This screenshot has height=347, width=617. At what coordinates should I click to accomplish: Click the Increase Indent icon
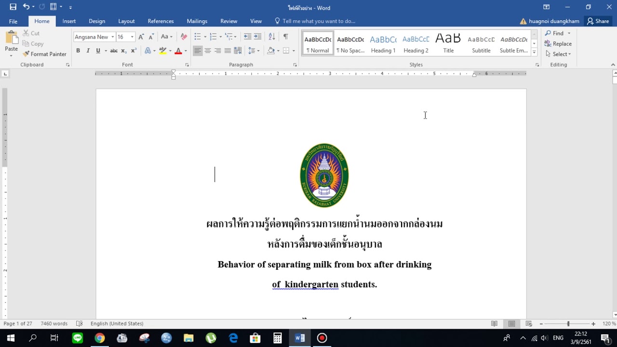pyautogui.click(x=257, y=37)
